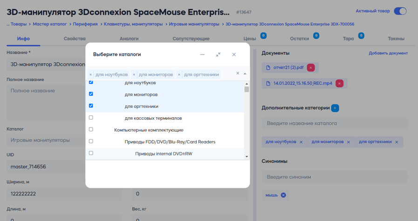The height and width of the screenshot is (221, 418).
Task: Clear all selected catalogs in dialog
Action: pos(238,73)
